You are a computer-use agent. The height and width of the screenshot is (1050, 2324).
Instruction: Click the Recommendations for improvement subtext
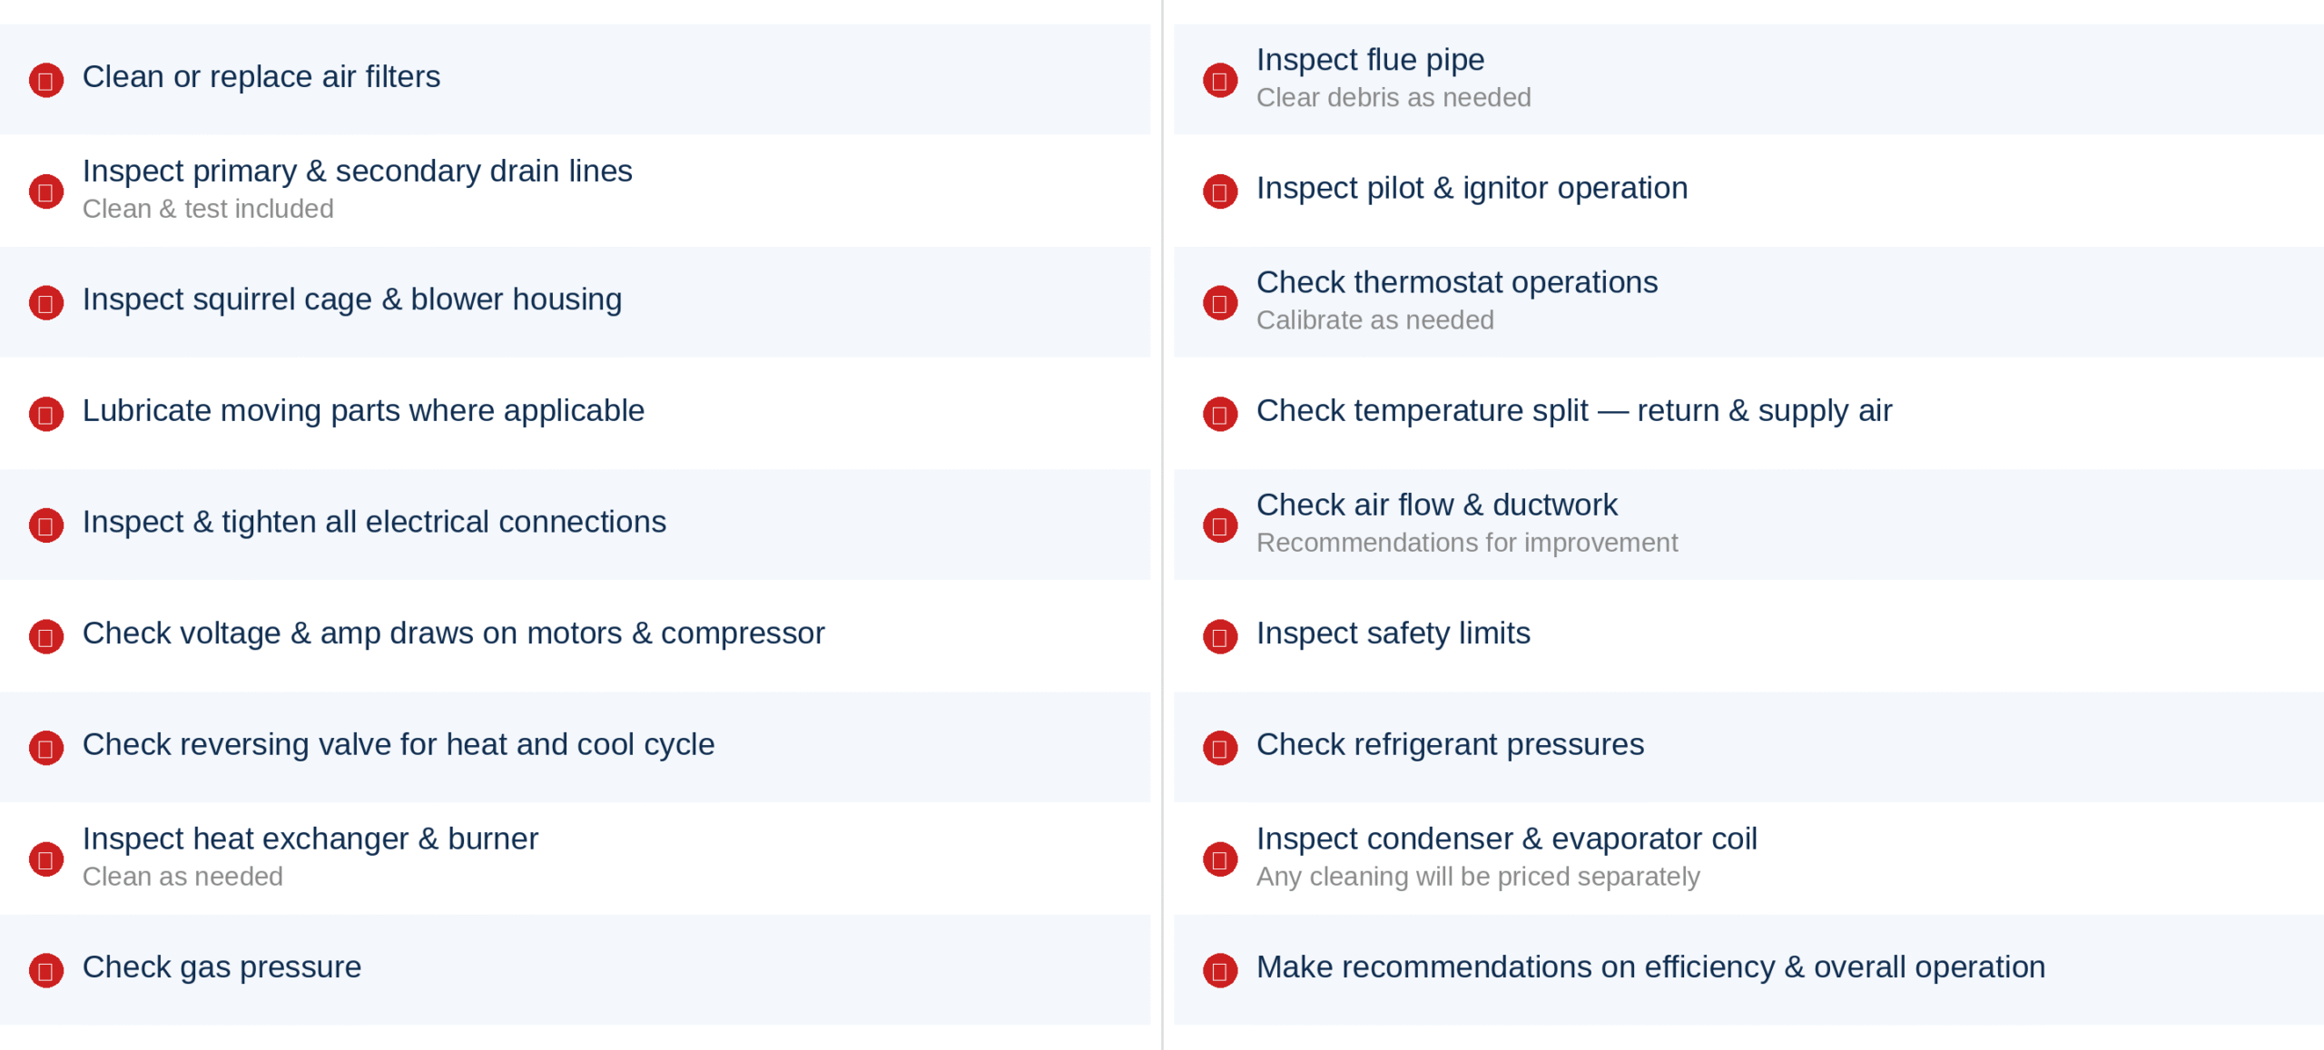pyautogui.click(x=1466, y=543)
